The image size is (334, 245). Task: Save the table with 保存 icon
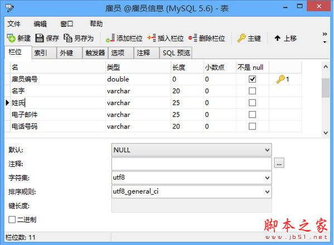coord(39,38)
